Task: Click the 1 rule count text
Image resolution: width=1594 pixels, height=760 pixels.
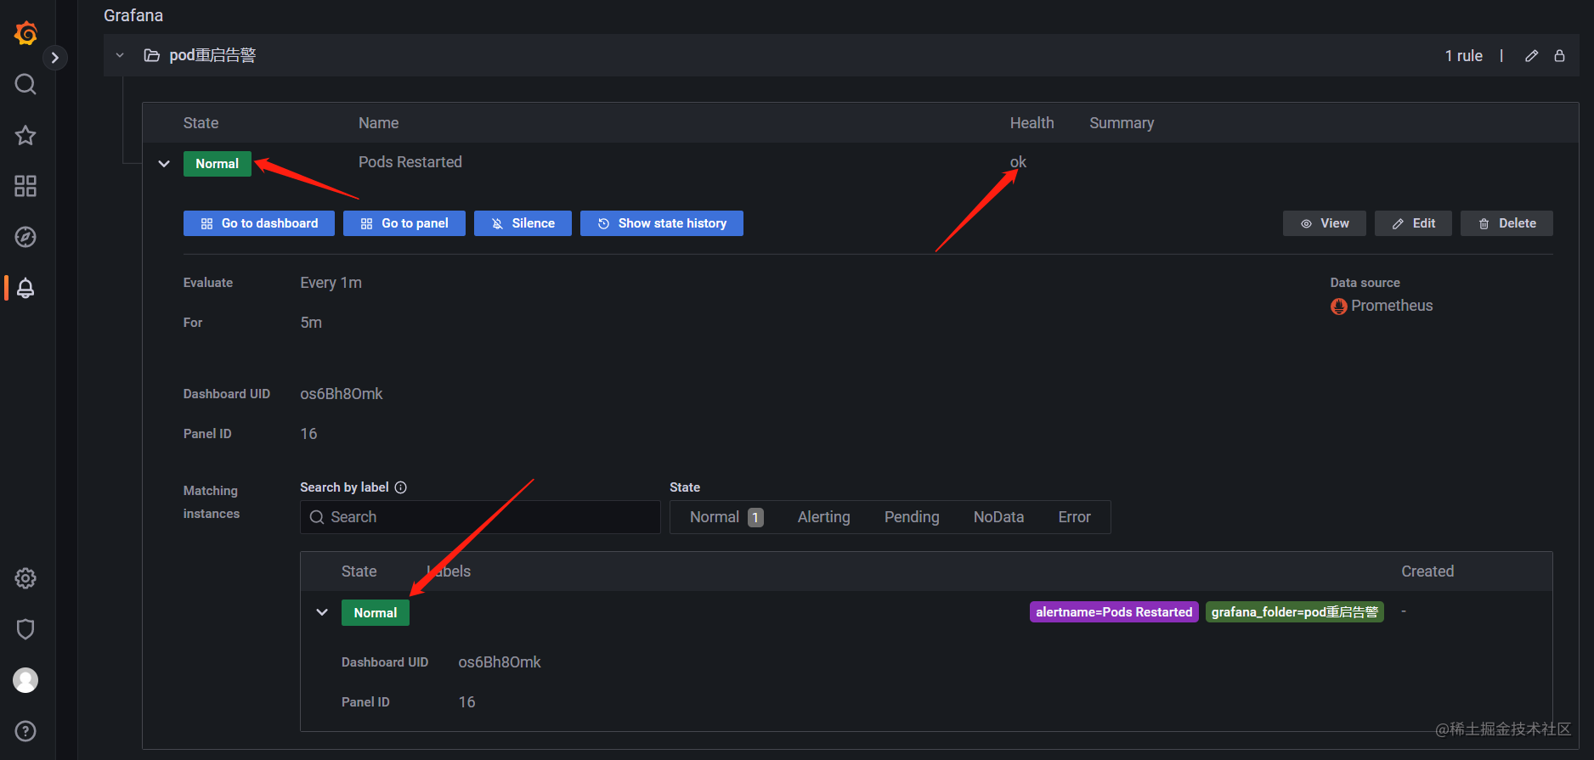Action: [1464, 56]
